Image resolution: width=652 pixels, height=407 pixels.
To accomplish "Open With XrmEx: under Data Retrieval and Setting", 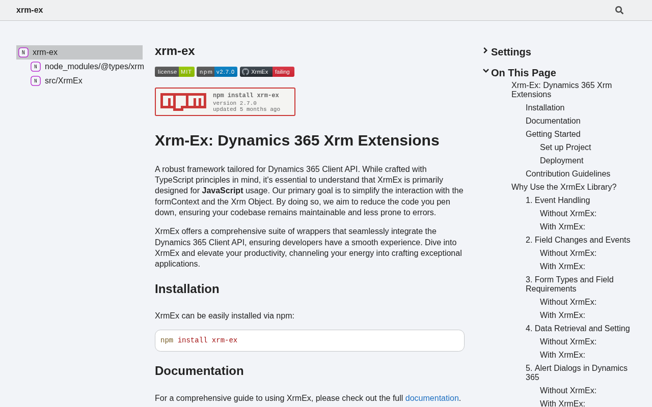I will pyautogui.click(x=562, y=355).
